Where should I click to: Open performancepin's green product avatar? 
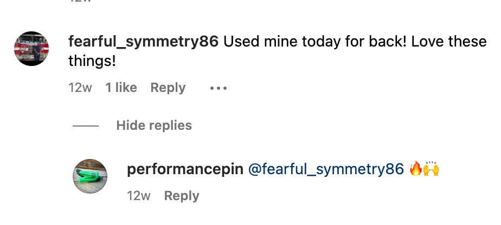[x=90, y=176]
